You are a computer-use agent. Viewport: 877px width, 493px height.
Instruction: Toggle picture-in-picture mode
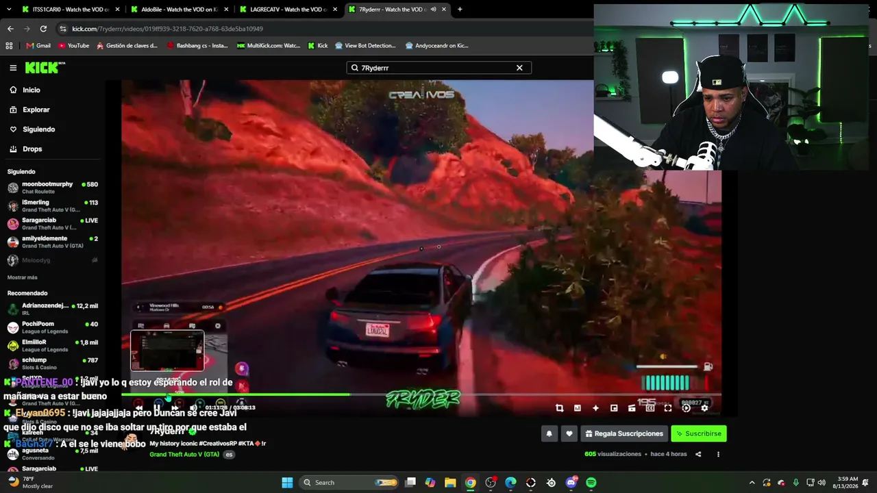pos(614,408)
